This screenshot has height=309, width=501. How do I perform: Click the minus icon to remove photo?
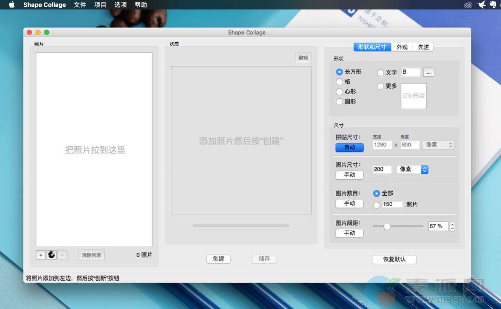[62, 255]
